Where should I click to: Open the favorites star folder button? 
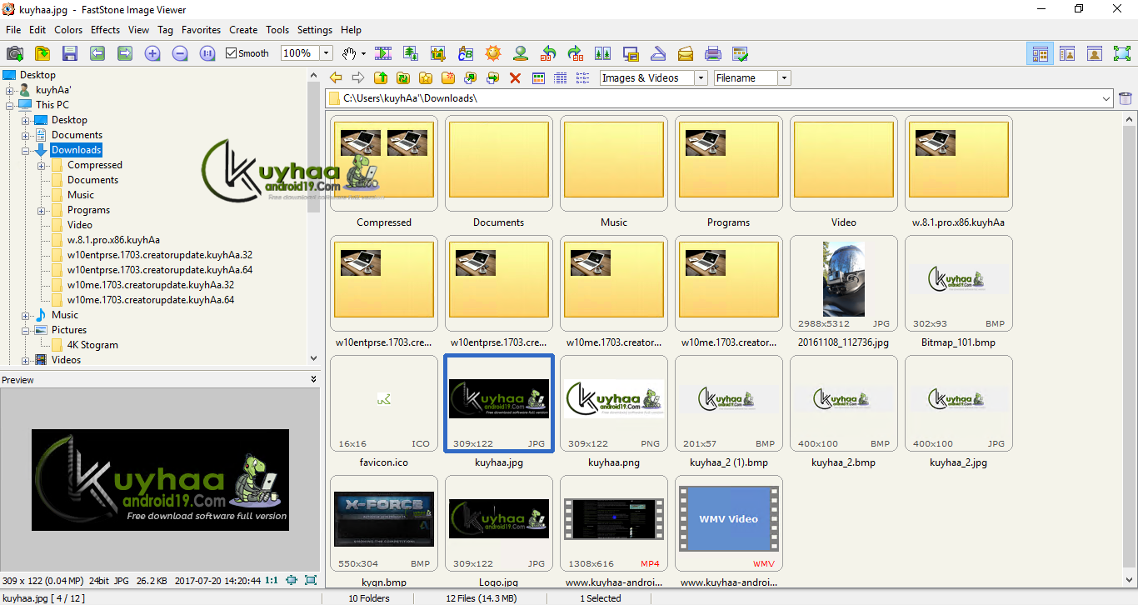[x=426, y=77]
